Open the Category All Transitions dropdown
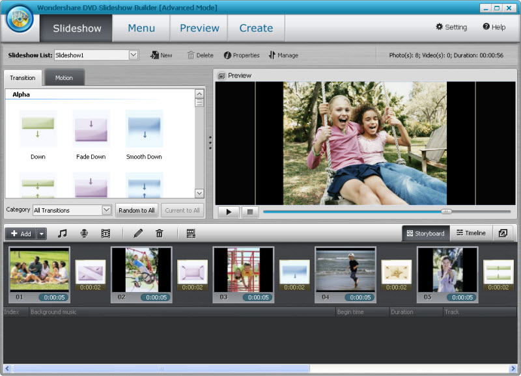 point(107,210)
